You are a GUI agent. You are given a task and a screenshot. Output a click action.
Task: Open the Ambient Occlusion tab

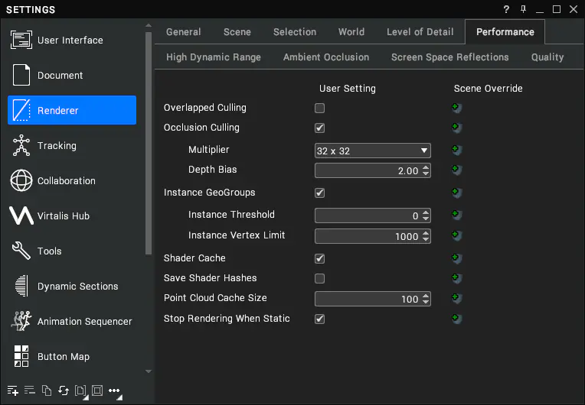326,57
